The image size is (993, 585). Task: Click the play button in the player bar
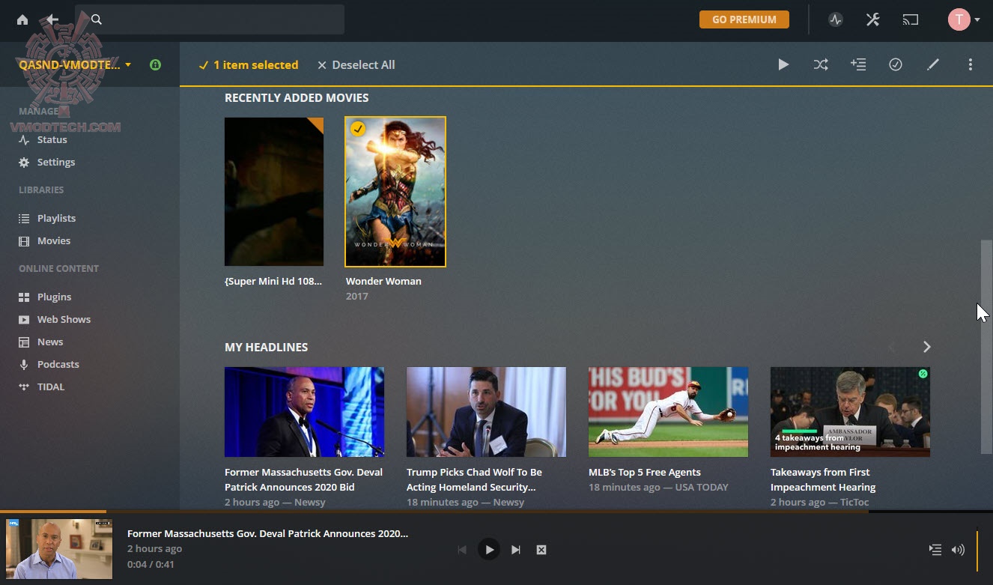[x=488, y=550]
